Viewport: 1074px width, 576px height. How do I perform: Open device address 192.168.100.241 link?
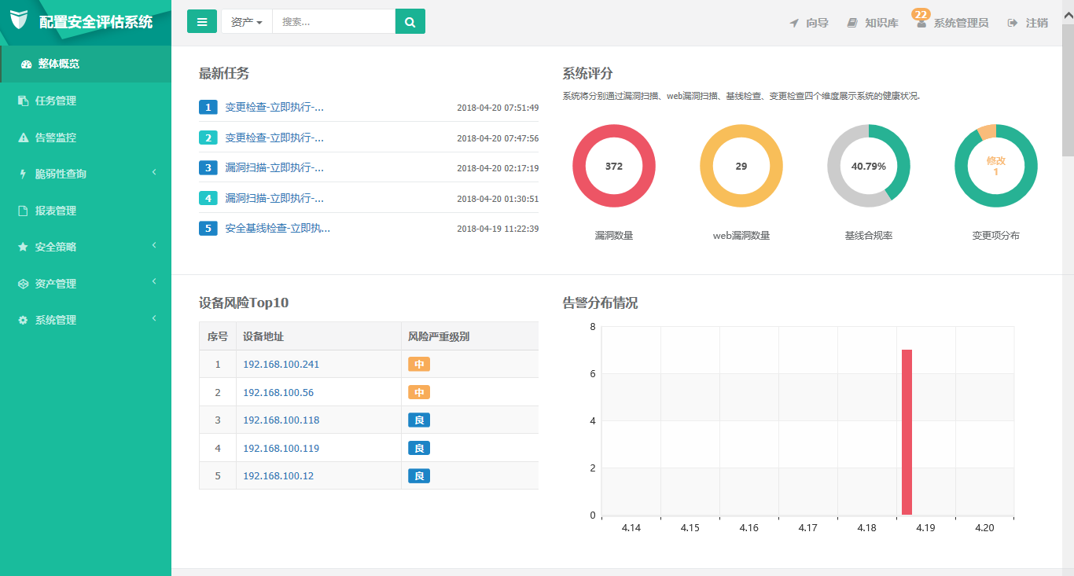pyautogui.click(x=281, y=365)
